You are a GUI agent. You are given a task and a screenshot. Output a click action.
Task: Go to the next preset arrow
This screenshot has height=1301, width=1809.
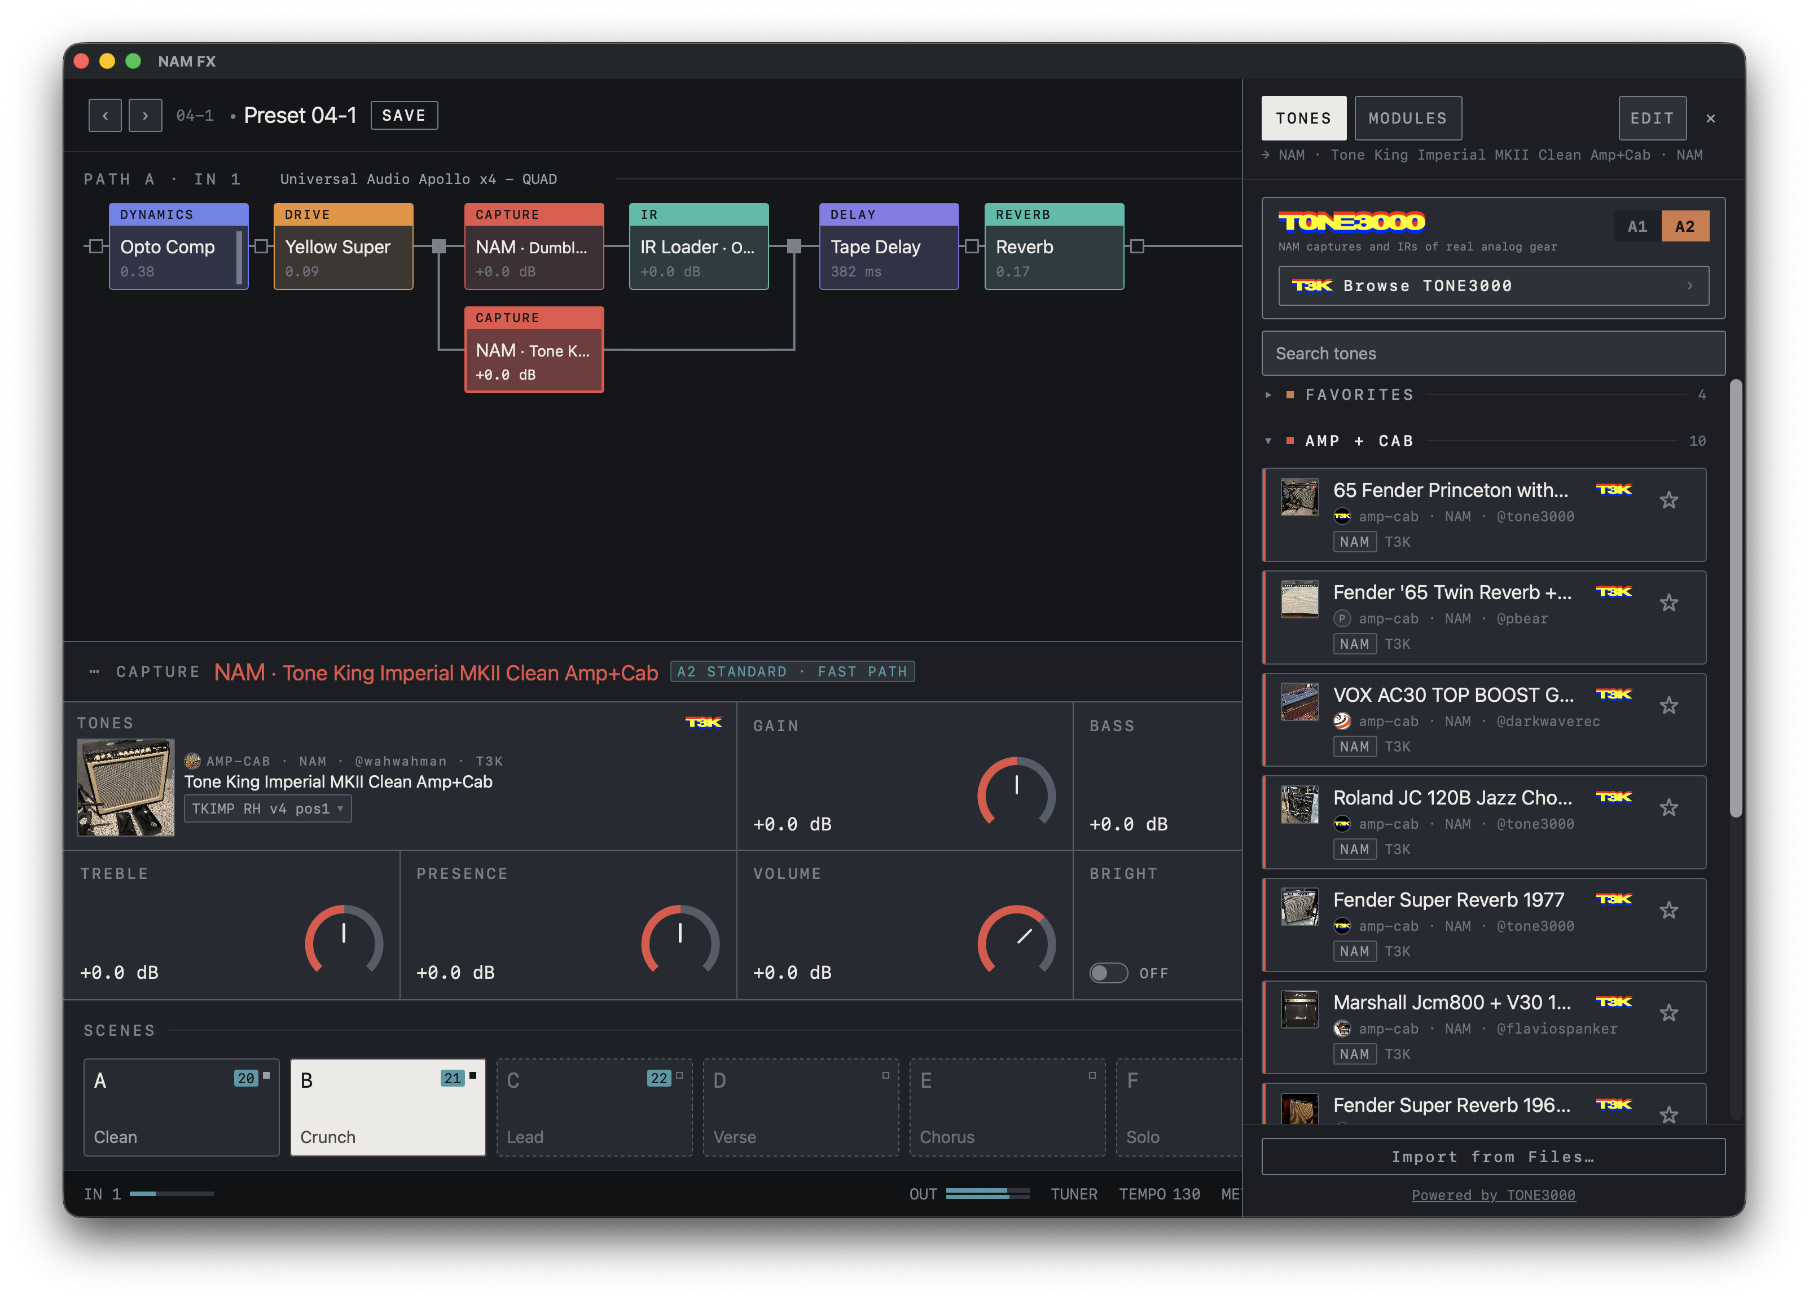click(145, 116)
